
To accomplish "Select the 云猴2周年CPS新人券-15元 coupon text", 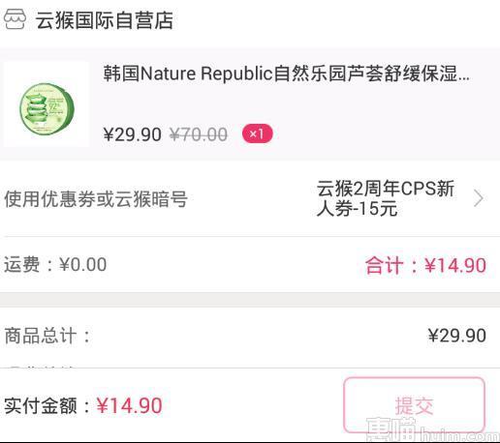I will tap(386, 198).
